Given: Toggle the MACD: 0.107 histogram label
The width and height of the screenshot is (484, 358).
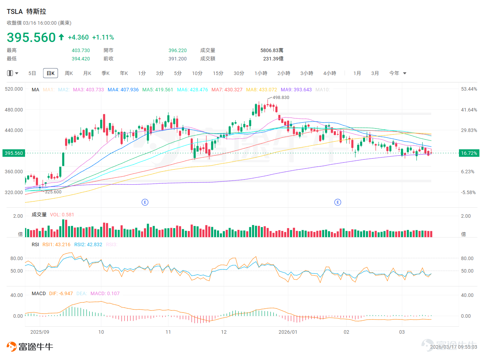Looking at the screenshot, I should pos(105,293).
